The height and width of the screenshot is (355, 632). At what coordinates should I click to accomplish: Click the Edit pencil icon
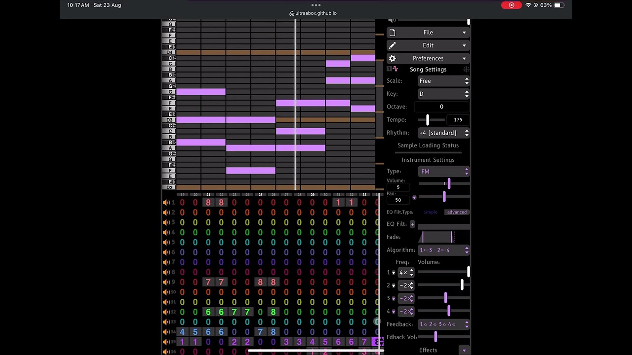392,45
